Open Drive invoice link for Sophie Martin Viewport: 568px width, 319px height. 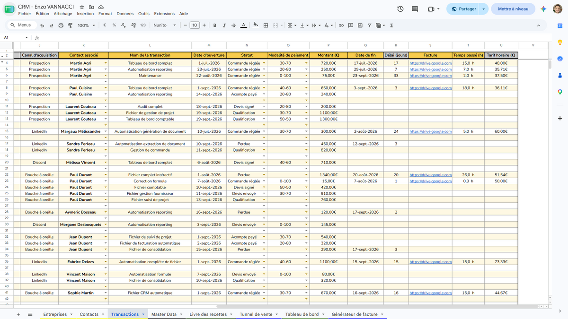tap(430, 293)
